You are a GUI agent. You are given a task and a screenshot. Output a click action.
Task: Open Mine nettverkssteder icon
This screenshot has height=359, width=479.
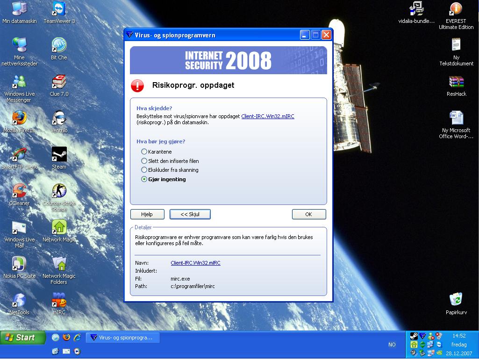pyautogui.click(x=19, y=52)
